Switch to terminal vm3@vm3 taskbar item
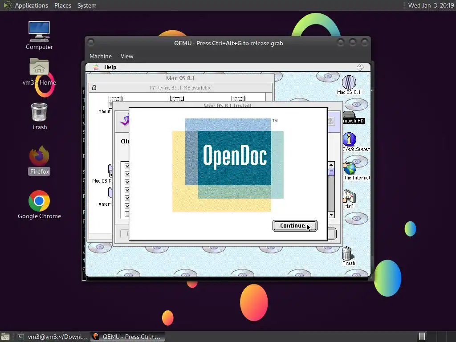 pos(53,337)
